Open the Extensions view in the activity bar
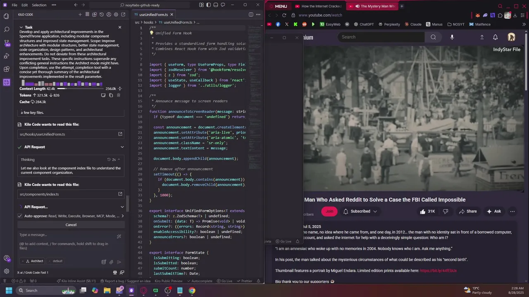 pos(6,69)
